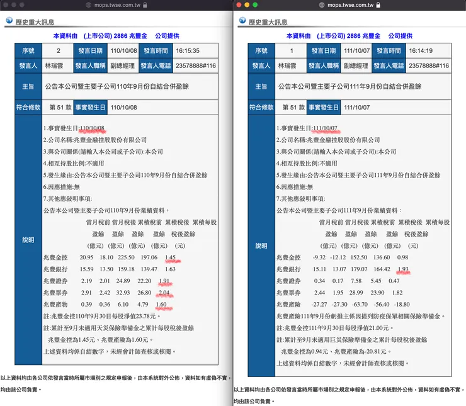Click the lock icon in left address bar
Viewport: 466px width, 406px height.
(x=145, y=5)
